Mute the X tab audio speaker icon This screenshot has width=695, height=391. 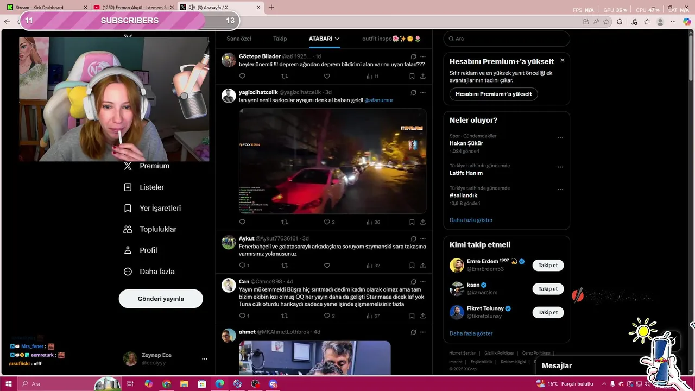tap(192, 7)
